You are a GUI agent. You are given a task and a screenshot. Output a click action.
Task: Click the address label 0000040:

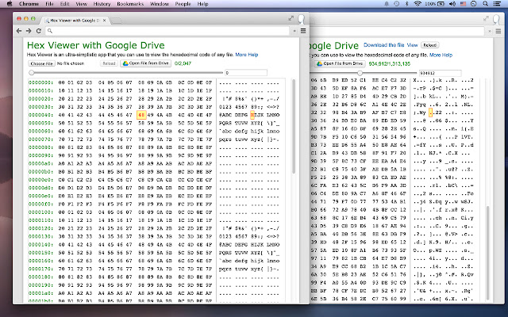(40, 115)
